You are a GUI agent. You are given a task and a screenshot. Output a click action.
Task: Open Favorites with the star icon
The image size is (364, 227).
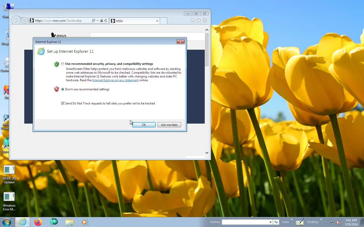(199, 20)
